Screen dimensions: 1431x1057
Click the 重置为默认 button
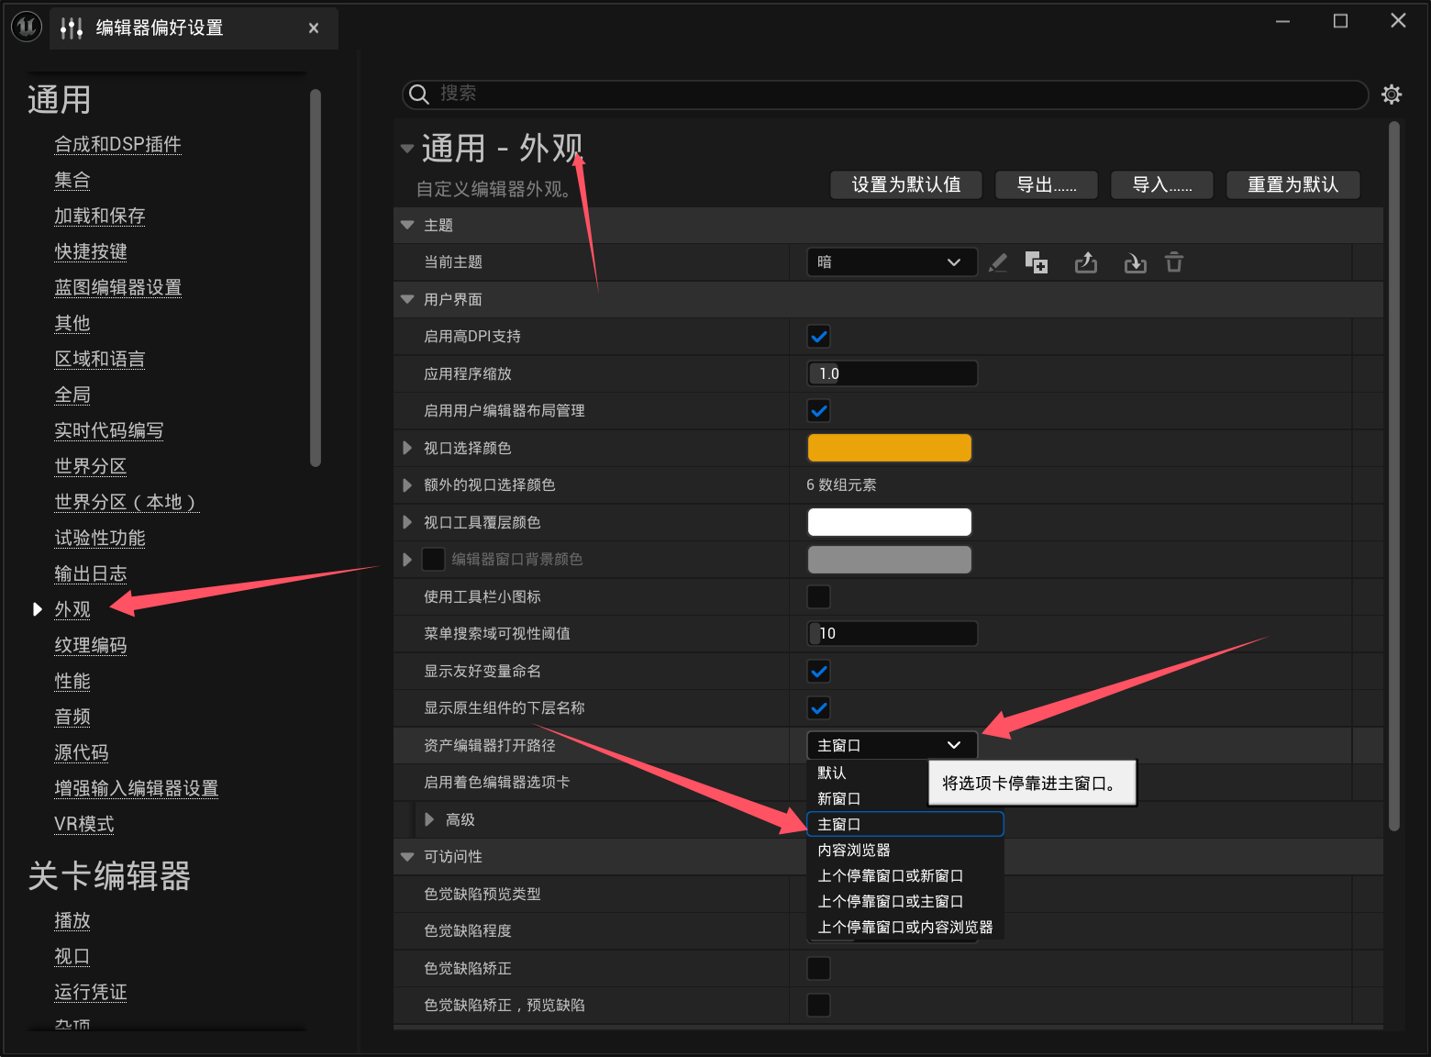click(x=1292, y=184)
